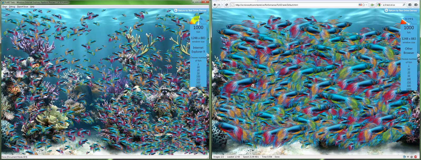This screenshot has height=160, width=421.
Task: Click the US flag icon in address bar
Action: click(x=360, y=5)
